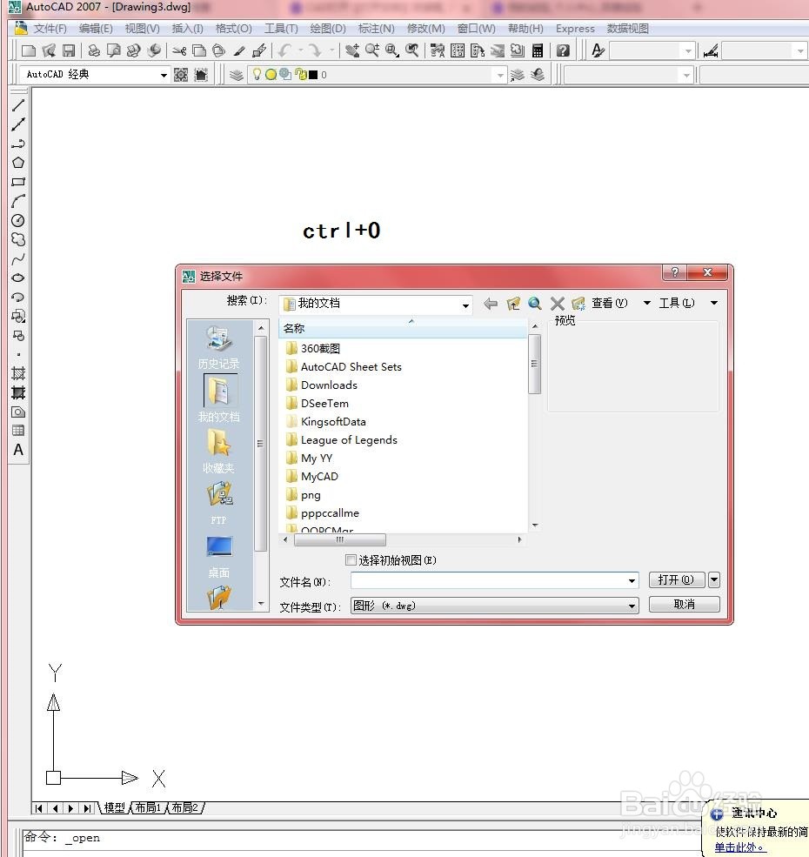Click the Workspace Settings gear icon
809x857 pixels.
tap(181, 75)
